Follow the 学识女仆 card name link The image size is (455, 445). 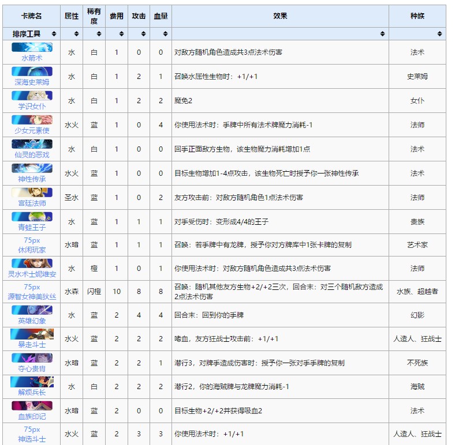[32, 106]
